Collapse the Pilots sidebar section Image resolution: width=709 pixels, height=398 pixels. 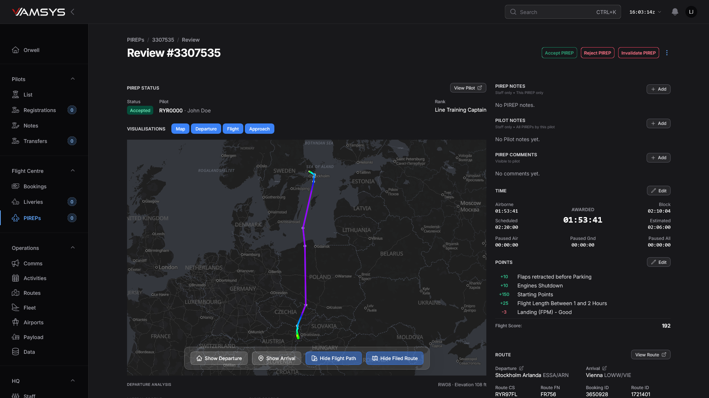pyautogui.click(x=73, y=79)
